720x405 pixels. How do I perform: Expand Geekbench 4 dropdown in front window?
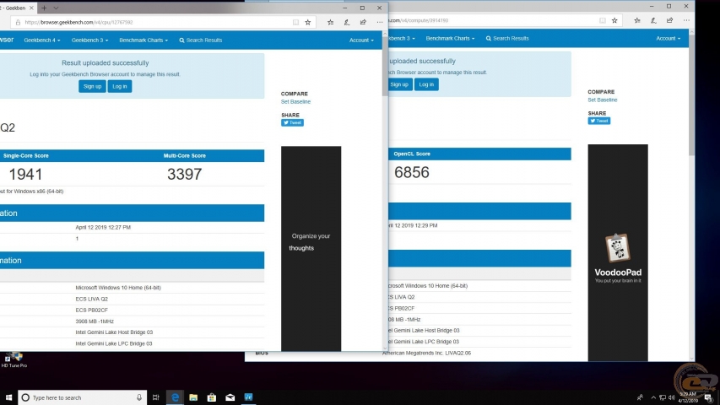tap(42, 40)
